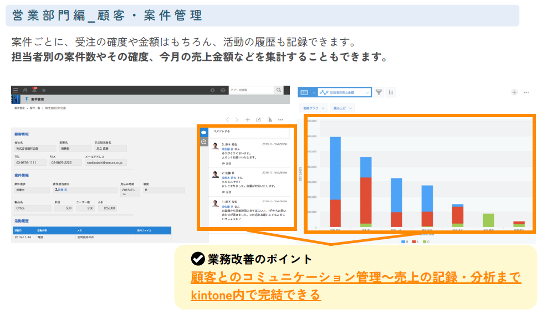The height and width of the screenshot is (310, 542).
Task: Open the view selector dropdown with graph icon
Action: click(x=345, y=92)
